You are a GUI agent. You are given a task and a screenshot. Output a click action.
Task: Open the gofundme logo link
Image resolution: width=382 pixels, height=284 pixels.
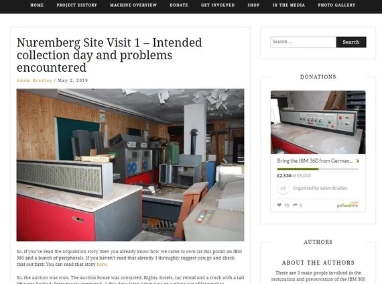click(348, 205)
